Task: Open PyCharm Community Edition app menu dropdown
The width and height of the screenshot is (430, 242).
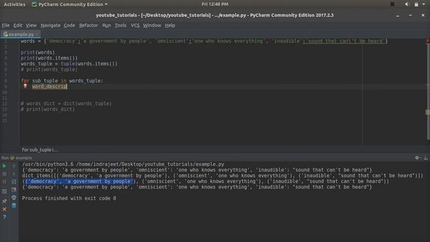Action: (x=70, y=4)
